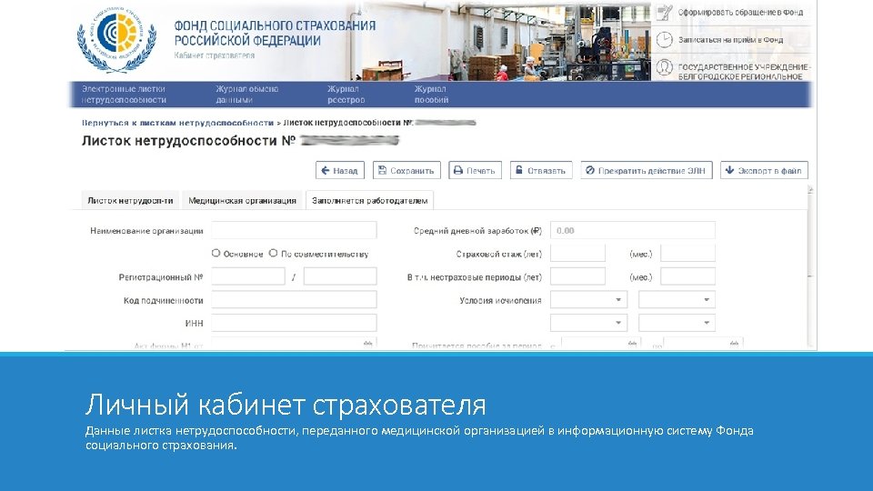The height and width of the screenshot is (491, 873).
Task: Click first 'Регистрационный №' input field
Action: (247, 276)
